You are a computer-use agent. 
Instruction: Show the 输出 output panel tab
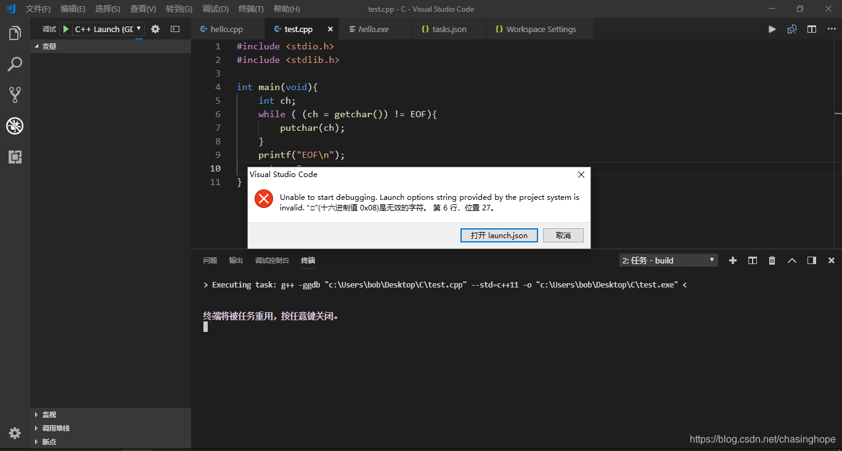pos(236,260)
